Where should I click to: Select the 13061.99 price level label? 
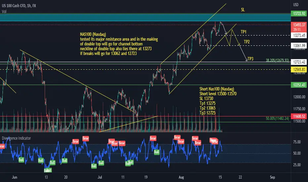click(299, 46)
